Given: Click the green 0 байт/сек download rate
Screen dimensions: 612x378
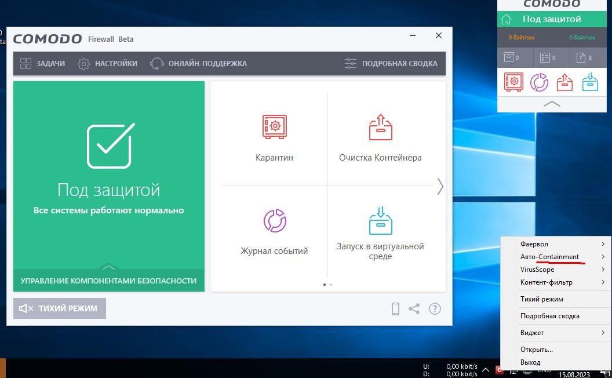Looking at the screenshot, I should click(582, 38).
